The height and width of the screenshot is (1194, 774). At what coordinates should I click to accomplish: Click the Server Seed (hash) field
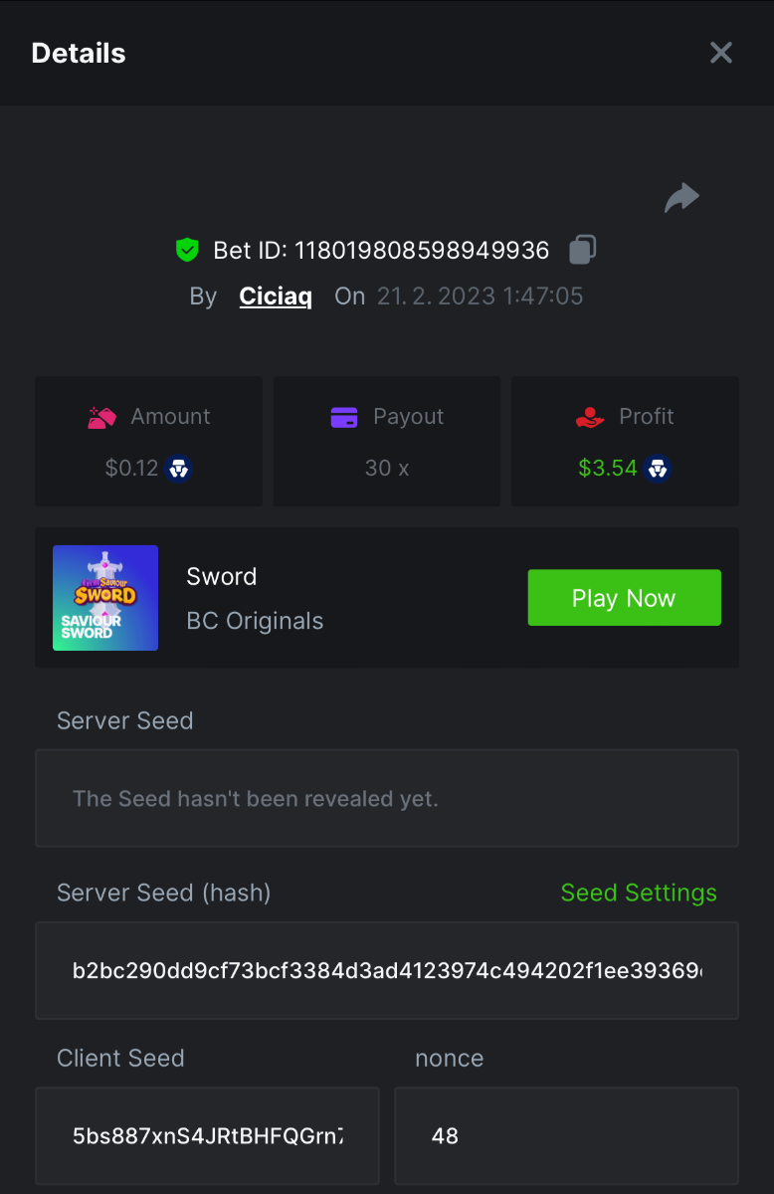[386, 970]
